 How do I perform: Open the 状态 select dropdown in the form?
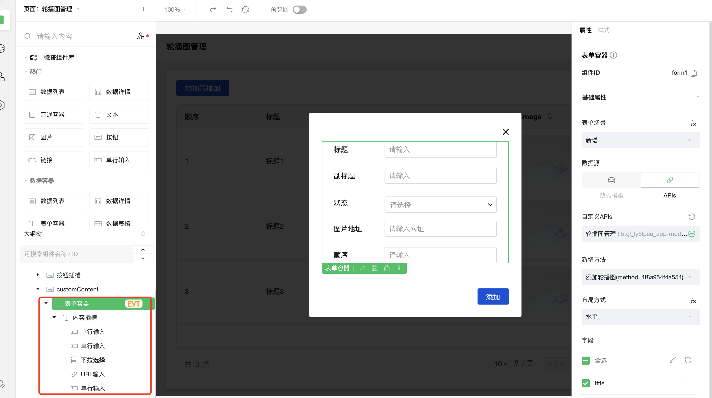coord(440,205)
